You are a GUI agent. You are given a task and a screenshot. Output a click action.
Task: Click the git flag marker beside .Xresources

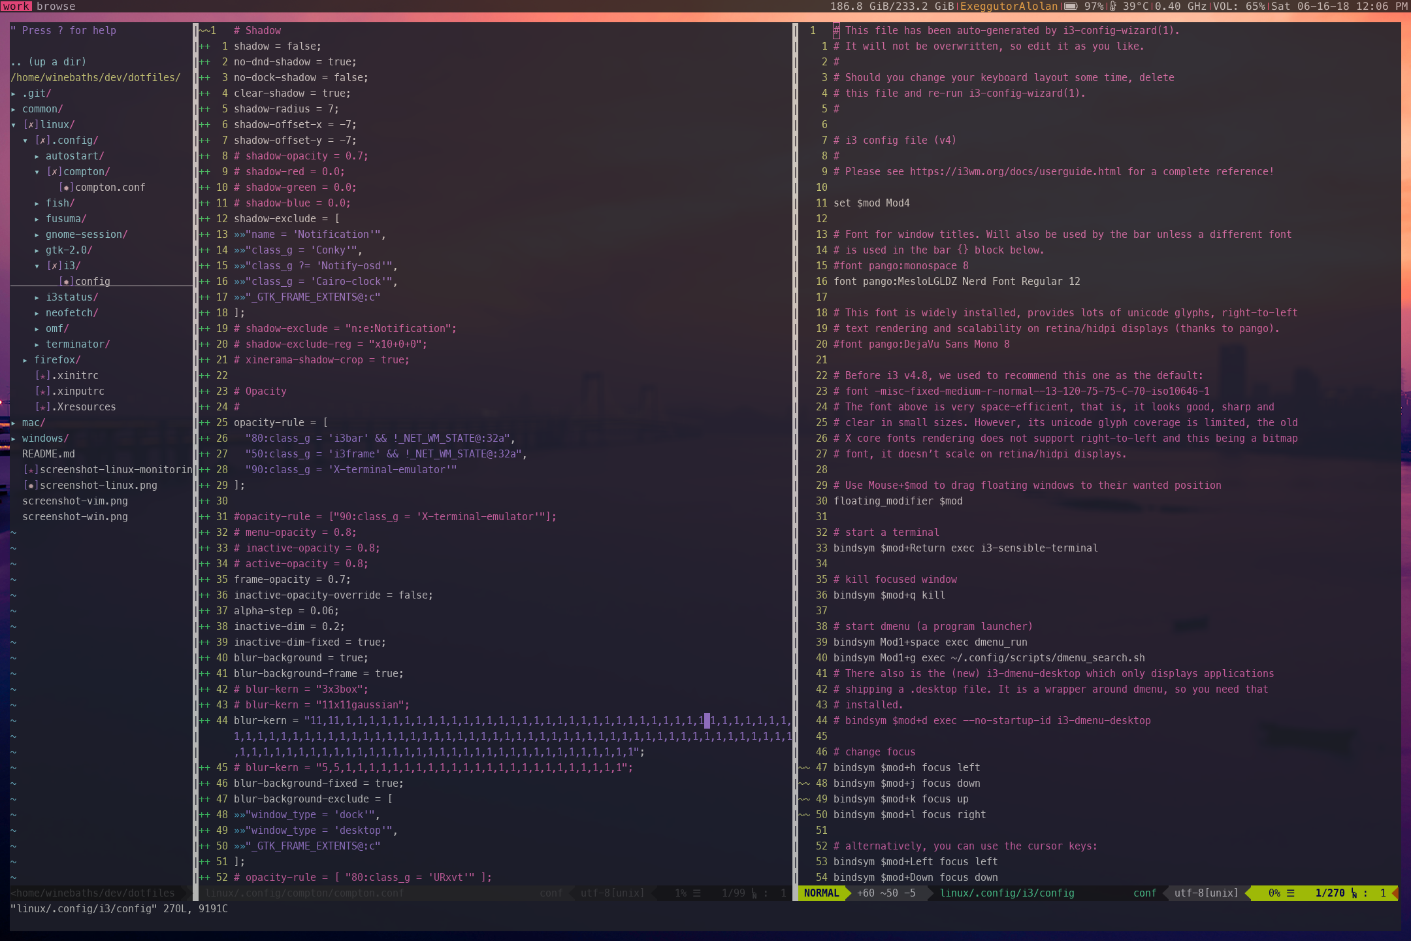42,407
